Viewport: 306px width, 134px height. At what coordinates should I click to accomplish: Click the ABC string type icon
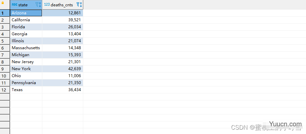click(14, 5)
